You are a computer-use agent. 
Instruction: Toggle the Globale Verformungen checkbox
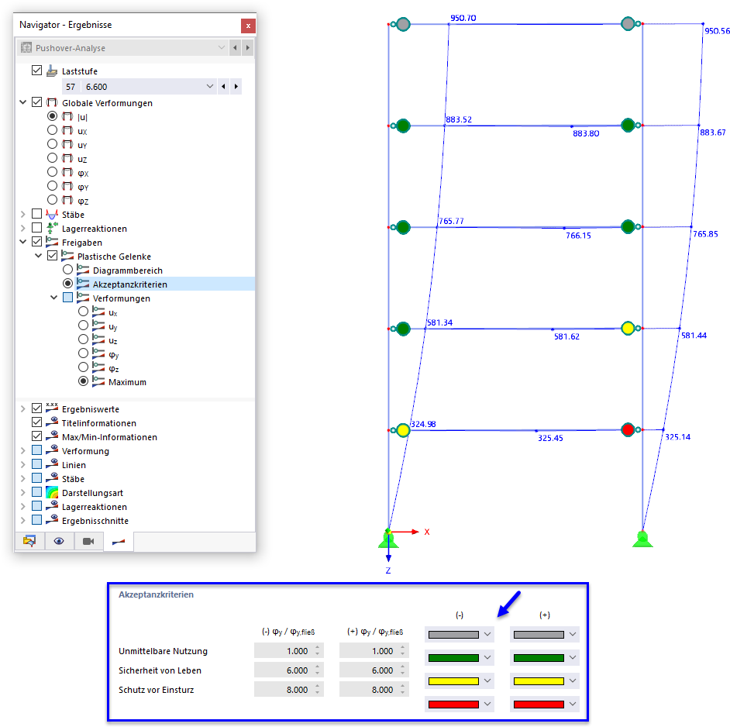click(36, 102)
